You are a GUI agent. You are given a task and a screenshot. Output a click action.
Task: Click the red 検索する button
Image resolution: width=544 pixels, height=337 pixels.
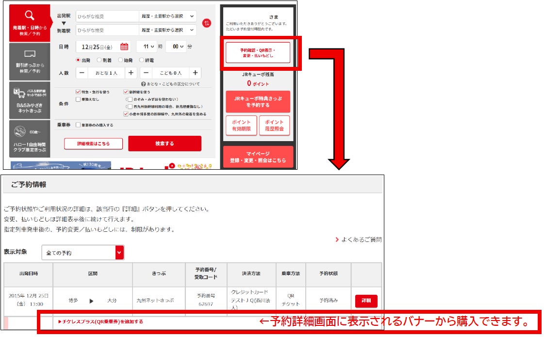tap(165, 144)
